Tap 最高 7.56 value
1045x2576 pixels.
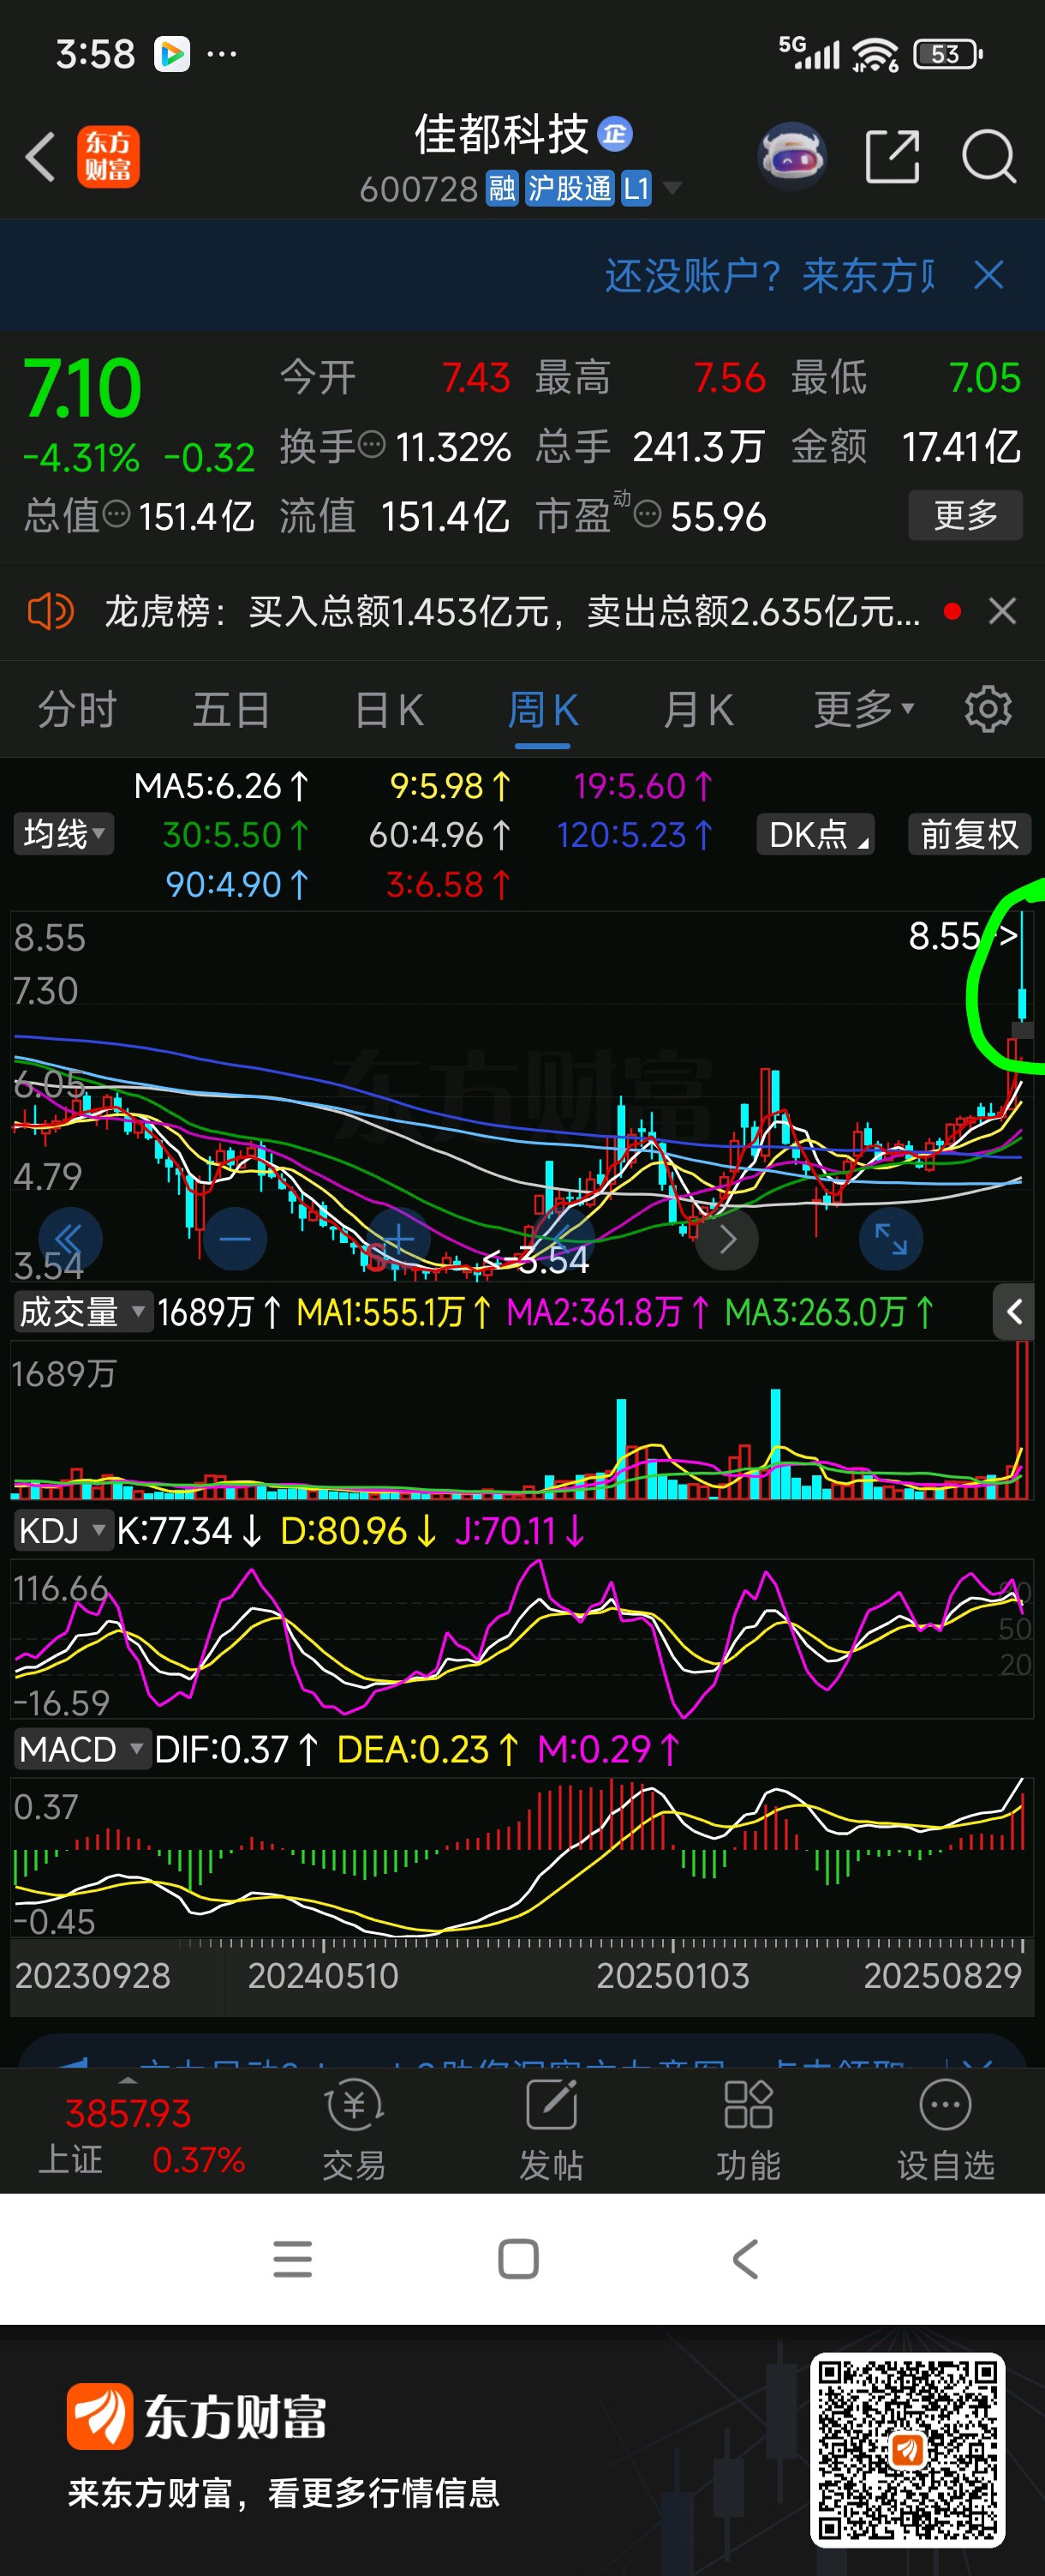729,378
